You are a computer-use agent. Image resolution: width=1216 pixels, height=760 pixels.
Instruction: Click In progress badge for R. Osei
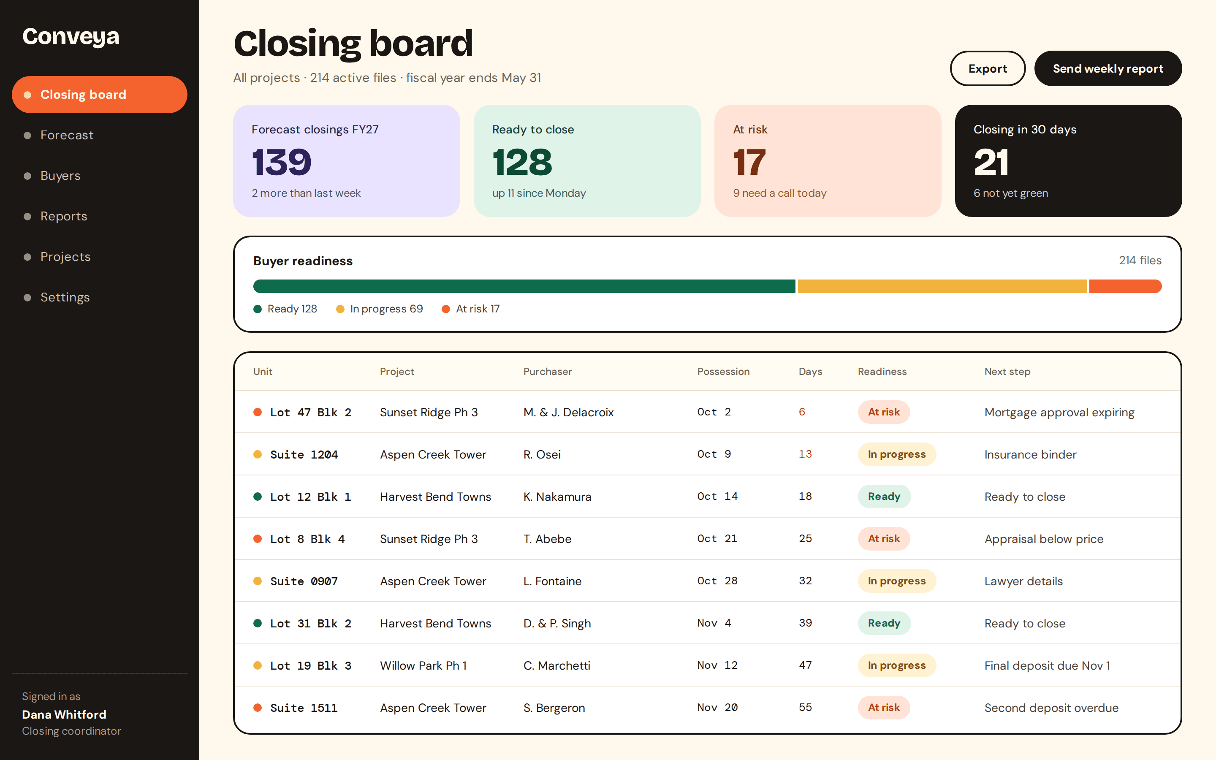pyautogui.click(x=897, y=454)
